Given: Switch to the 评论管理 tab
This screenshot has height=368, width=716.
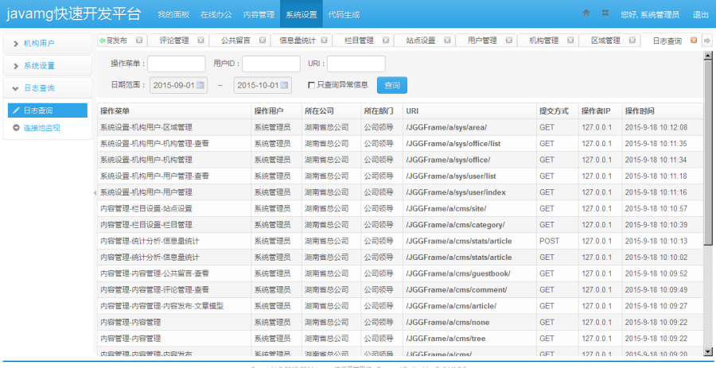Looking at the screenshot, I should click(x=174, y=40).
